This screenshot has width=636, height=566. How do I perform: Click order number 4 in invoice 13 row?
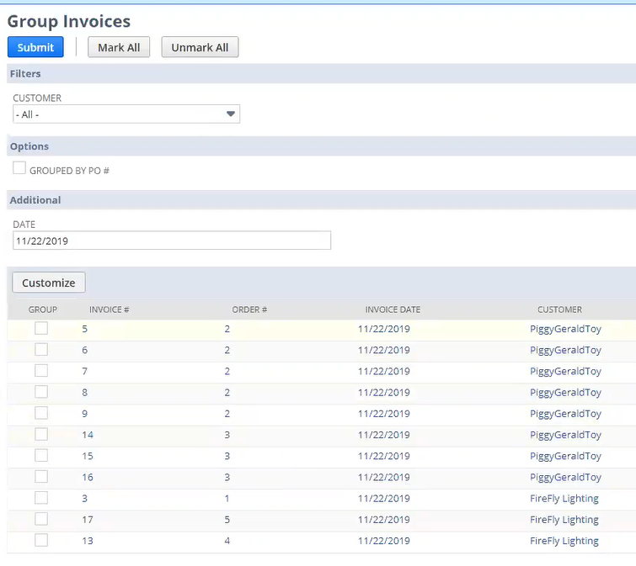[227, 541]
